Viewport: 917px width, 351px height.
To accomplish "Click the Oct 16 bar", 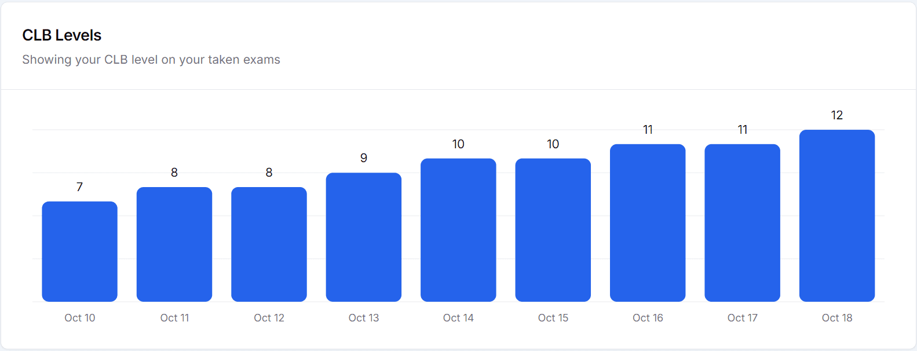I will point(648,223).
